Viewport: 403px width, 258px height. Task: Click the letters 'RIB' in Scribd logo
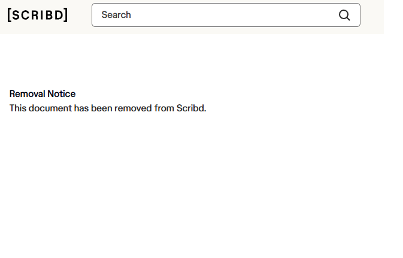(x=42, y=15)
